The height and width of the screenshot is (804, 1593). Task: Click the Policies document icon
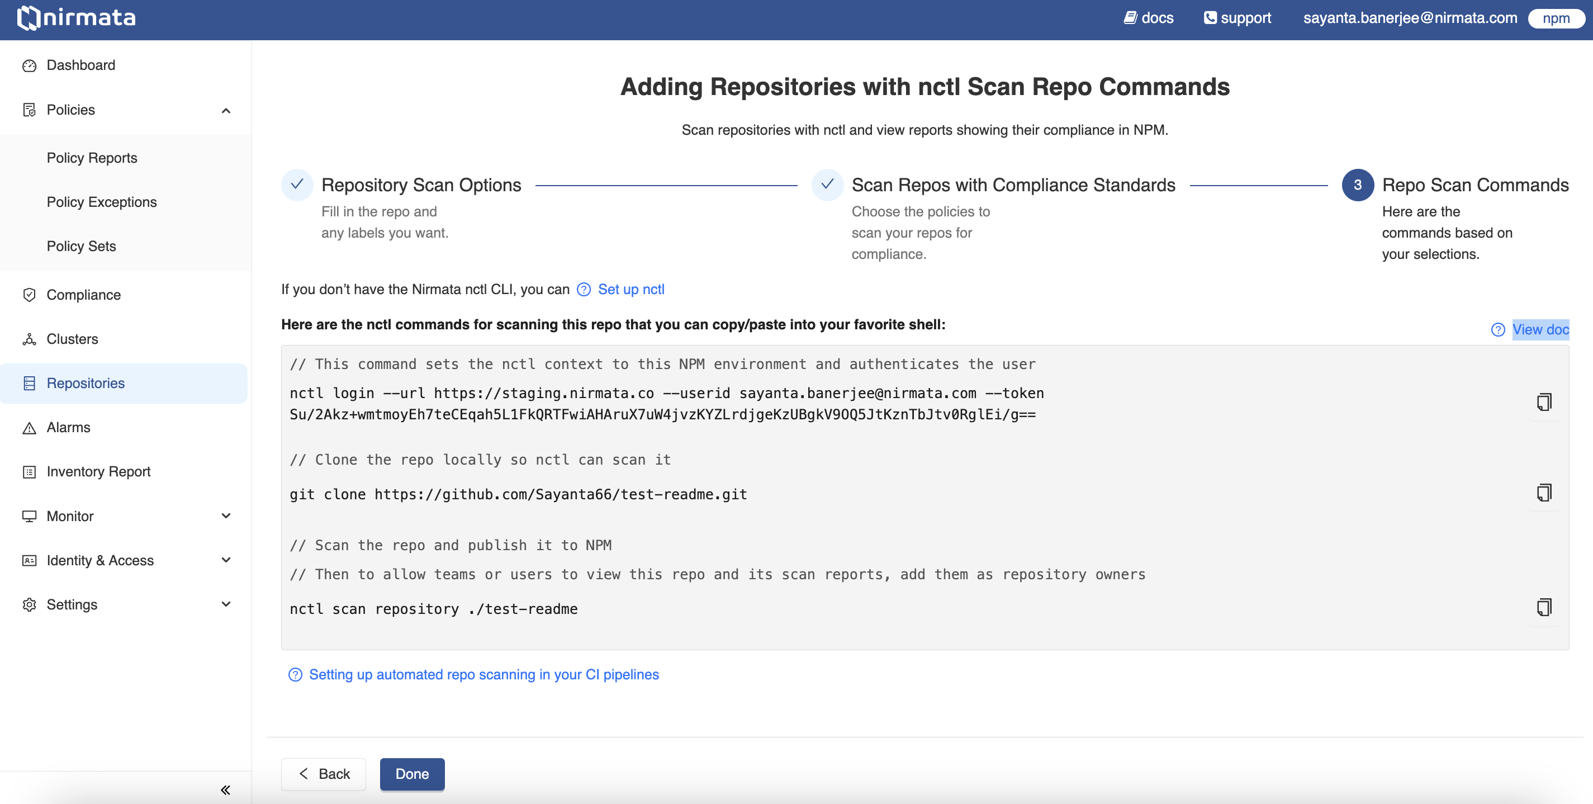point(29,110)
